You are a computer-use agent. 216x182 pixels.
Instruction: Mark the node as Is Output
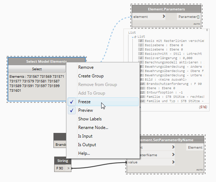tap(87, 145)
